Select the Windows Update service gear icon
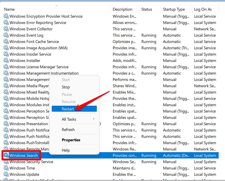The width and height of the screenshot is (225, 181). pyautogui.click(x=6, y=174)
